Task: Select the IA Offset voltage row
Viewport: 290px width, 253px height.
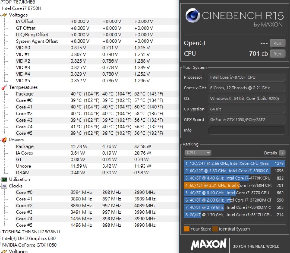Action: [97, 22]
